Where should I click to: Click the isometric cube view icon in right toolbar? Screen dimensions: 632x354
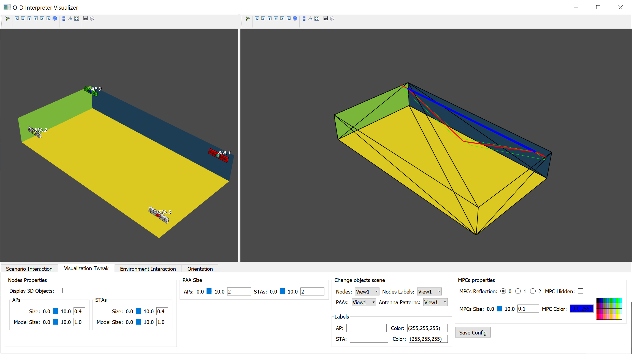295,18
